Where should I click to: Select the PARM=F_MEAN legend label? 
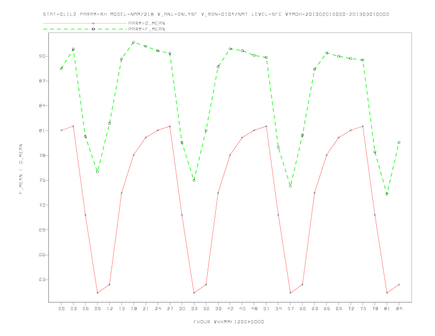(x=147, y=29)
